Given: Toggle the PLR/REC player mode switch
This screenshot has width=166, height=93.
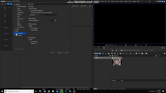Looking at the screenshot, I should pyautogui.click(x=159, y=1).
